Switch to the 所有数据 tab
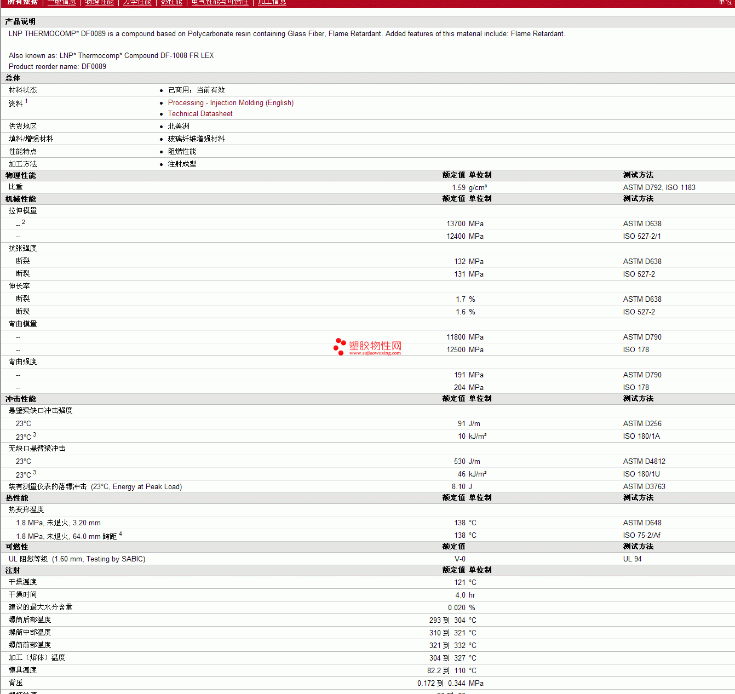Image resolution: width=735 pixels, height=694 pixels. [22, 2]
